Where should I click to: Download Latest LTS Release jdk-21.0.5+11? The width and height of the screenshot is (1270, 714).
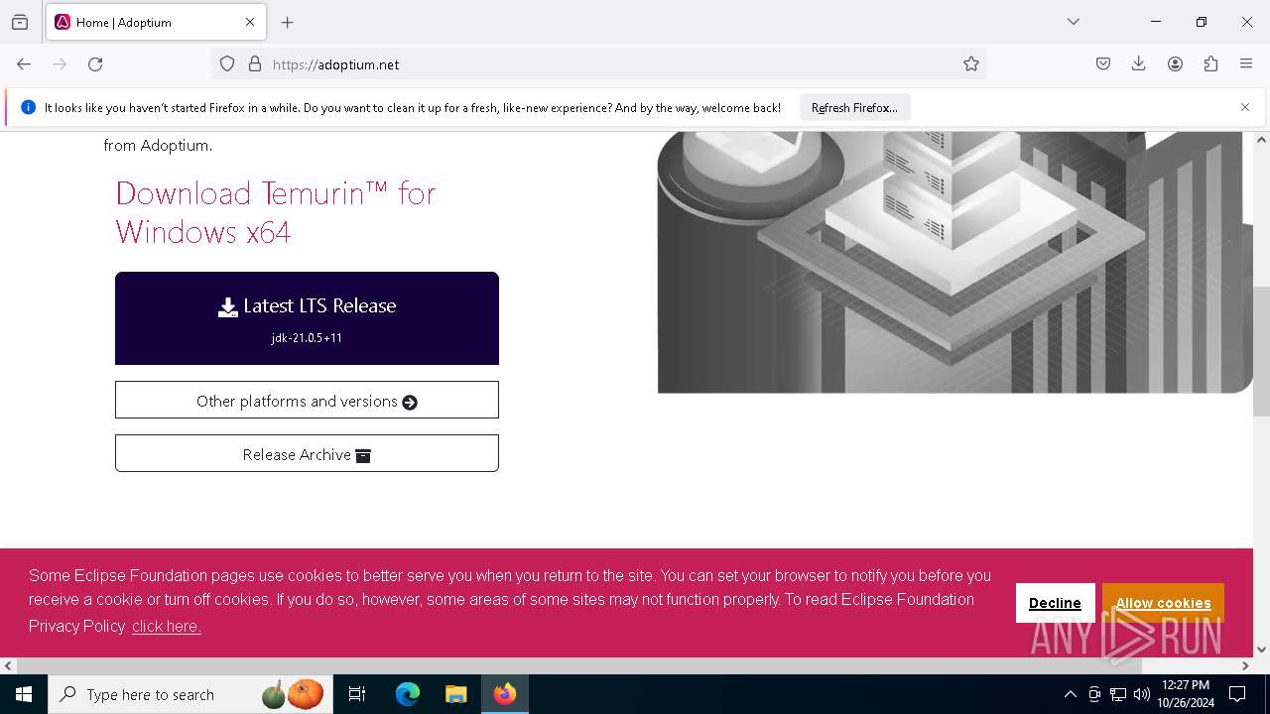click(307, 318)
